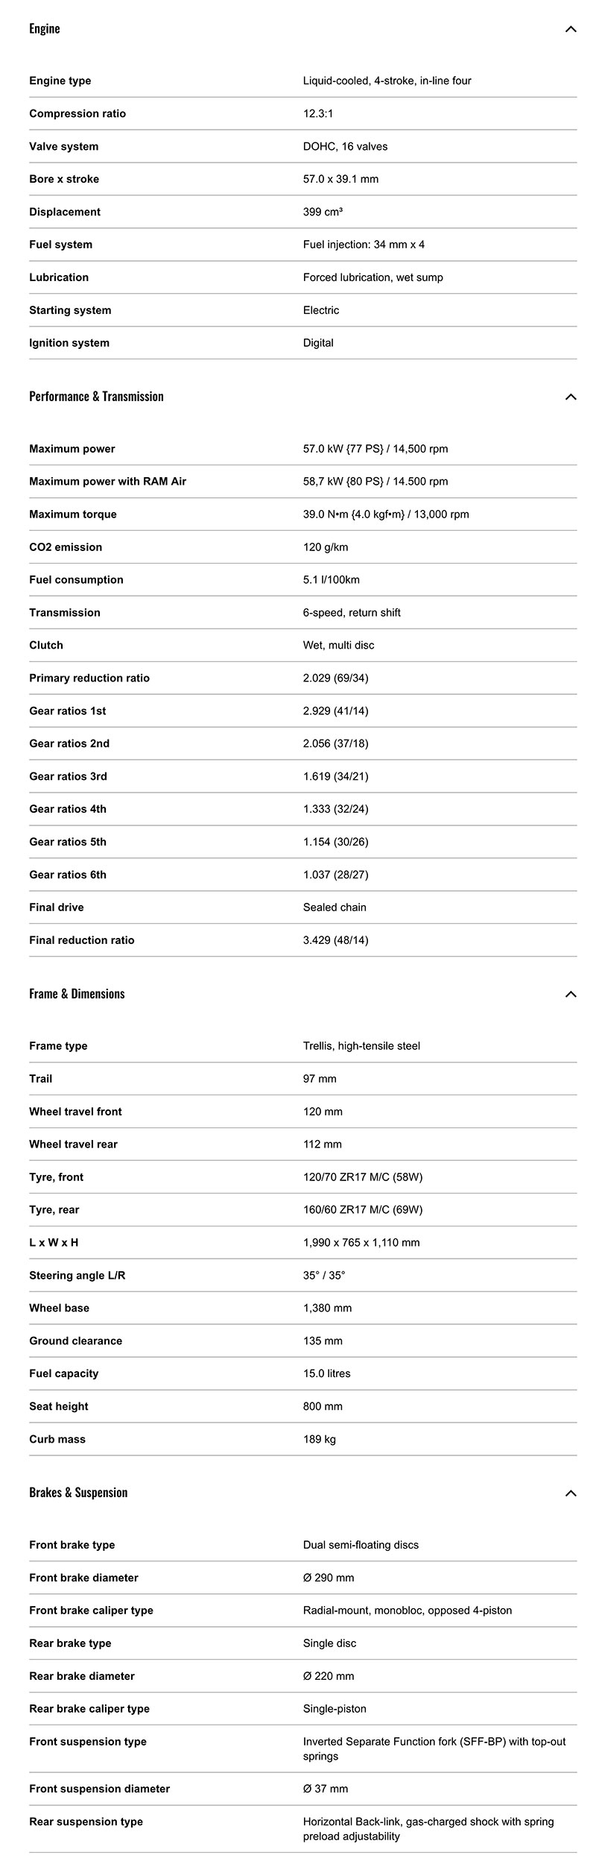Select the Tyre, rear specification value

[x=362, y=1210]
